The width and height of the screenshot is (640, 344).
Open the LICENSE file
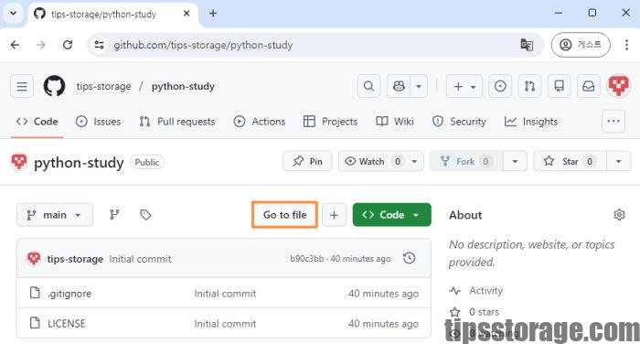point(67,324)
